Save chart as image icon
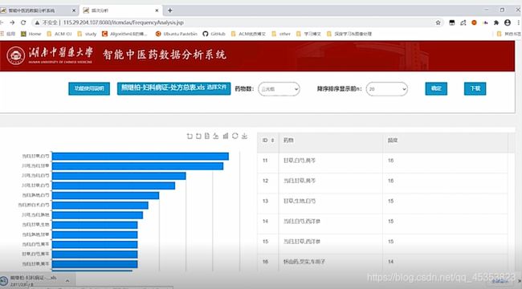The image size is (522, 289). (x=244, y=136)
